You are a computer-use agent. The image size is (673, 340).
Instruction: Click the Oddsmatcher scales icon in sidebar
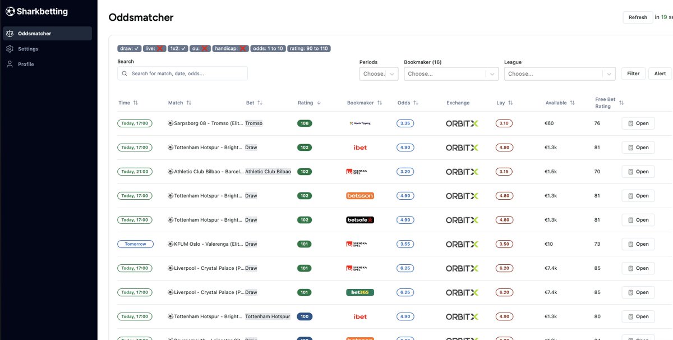10,34
